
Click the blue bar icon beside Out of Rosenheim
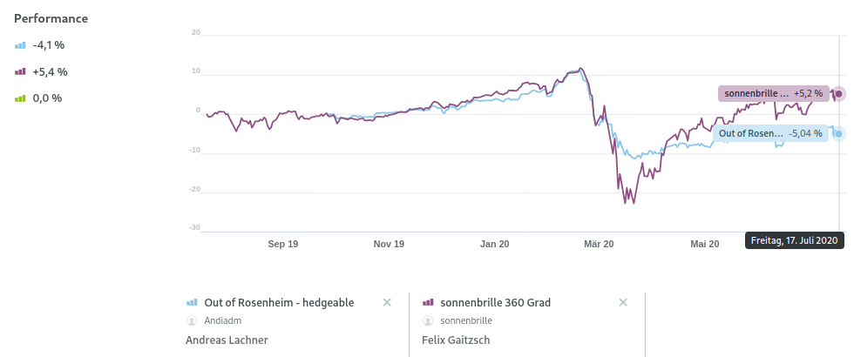pos(193,302)
